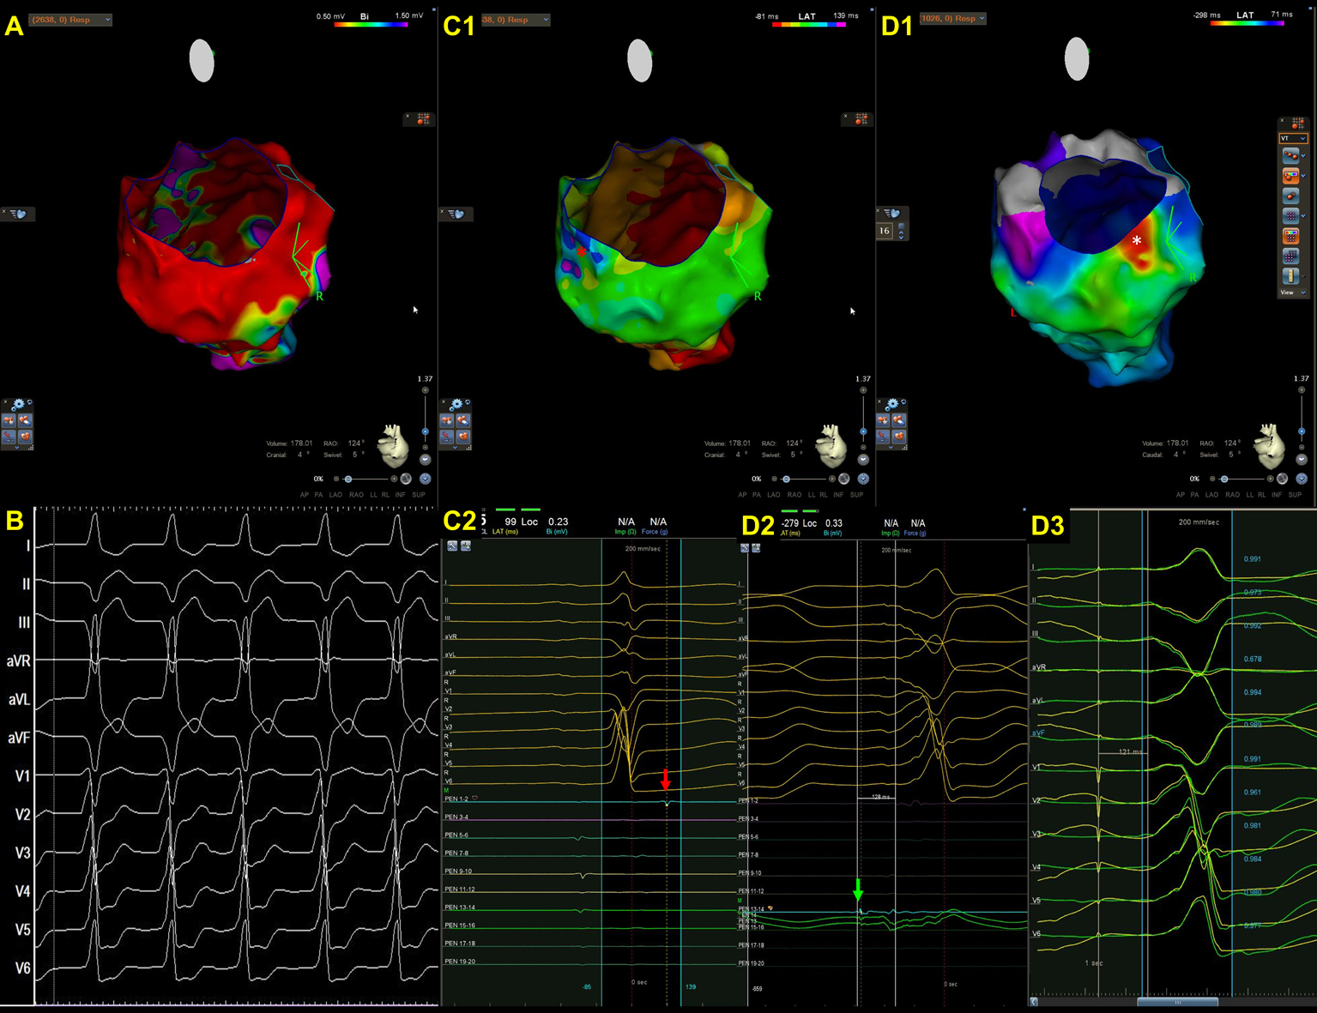Click the SUP view button in panel D1
This screenshot has height=1013, width=1317.
pos(1295,495)
